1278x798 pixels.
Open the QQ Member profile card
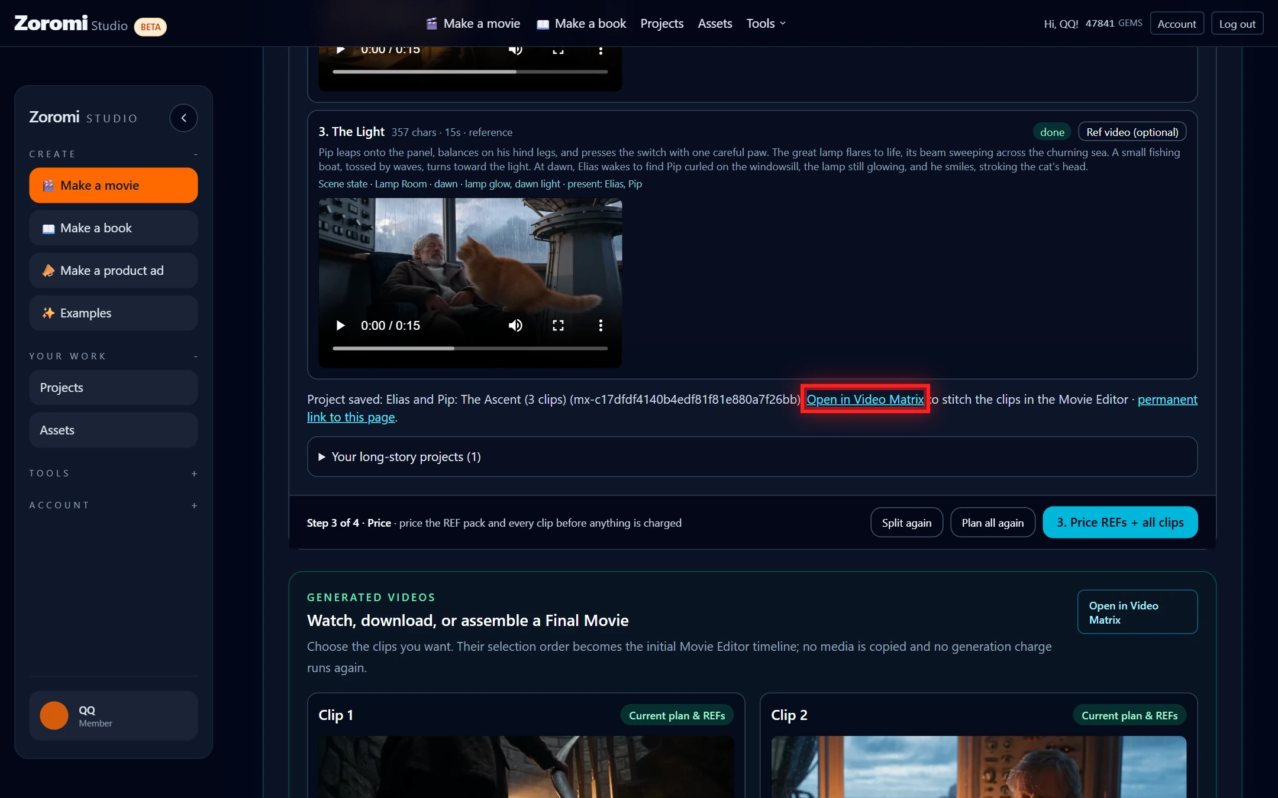(x=114, y=715)
